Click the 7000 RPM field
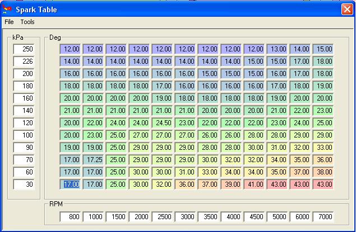 pyautogui.click(x=323, y=216)
